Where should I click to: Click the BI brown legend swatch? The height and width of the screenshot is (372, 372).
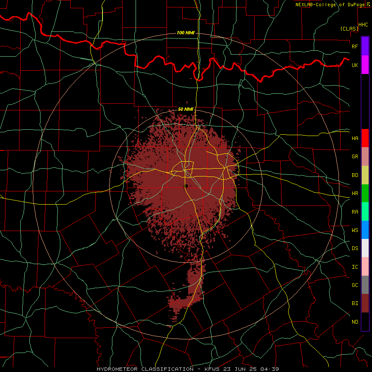[x=365, y=303]
